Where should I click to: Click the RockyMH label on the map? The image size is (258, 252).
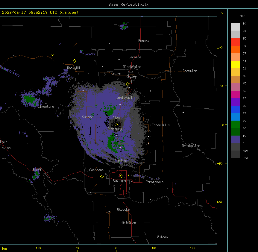click(x=73, y=68)
